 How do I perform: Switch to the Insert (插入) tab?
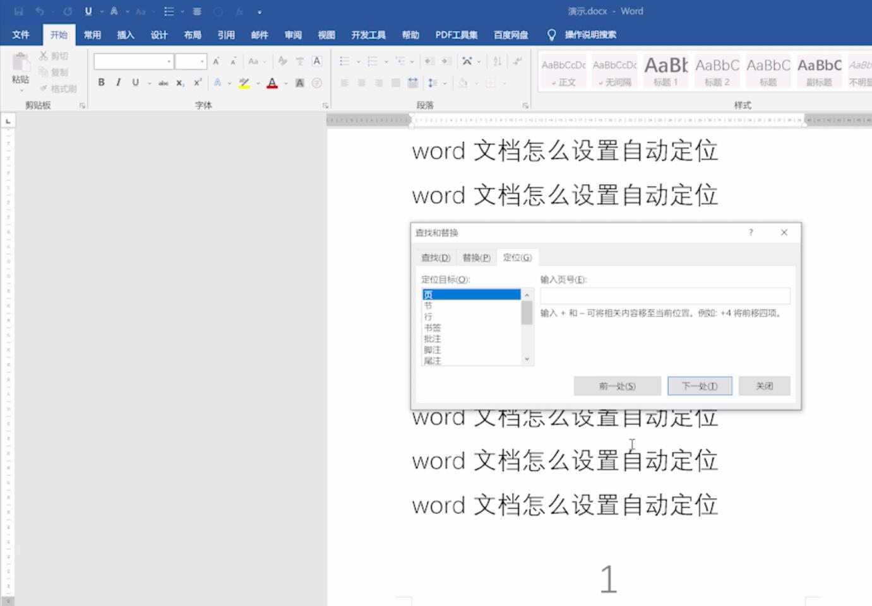pos(126,35)
